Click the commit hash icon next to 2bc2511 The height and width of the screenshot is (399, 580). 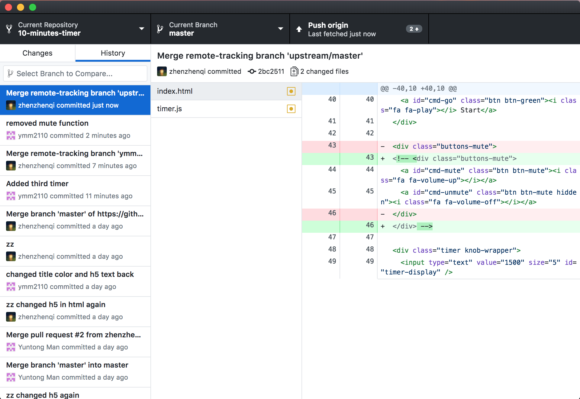[x=252, y=72]
